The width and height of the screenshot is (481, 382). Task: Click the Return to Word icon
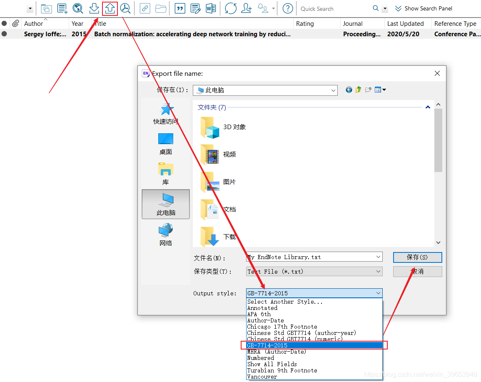pos(211,9)
